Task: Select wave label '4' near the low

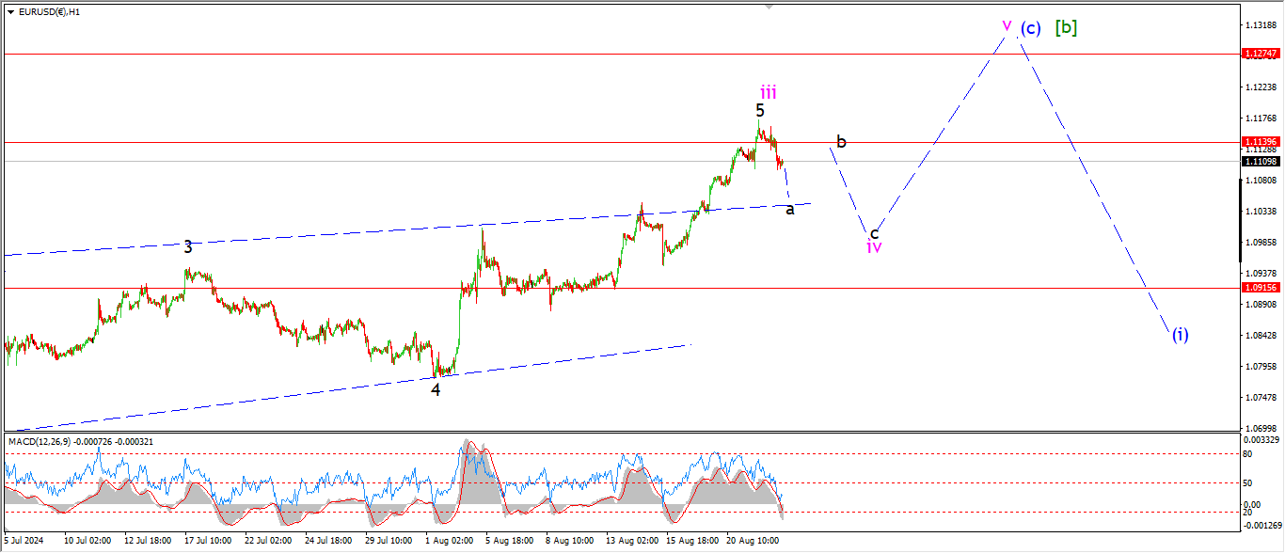Action: click(436, 389)
